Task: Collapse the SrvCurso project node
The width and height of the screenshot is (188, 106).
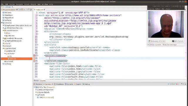Action: pos(2,23)
